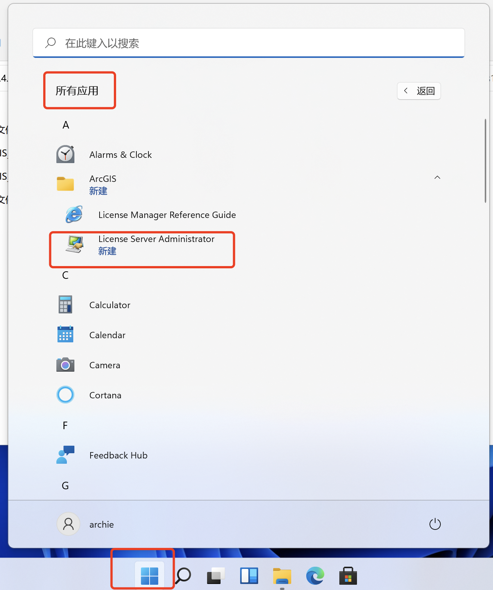Open Task View on taskbar
The height and width of the screenshot is (590, 493).
(216, 576)
